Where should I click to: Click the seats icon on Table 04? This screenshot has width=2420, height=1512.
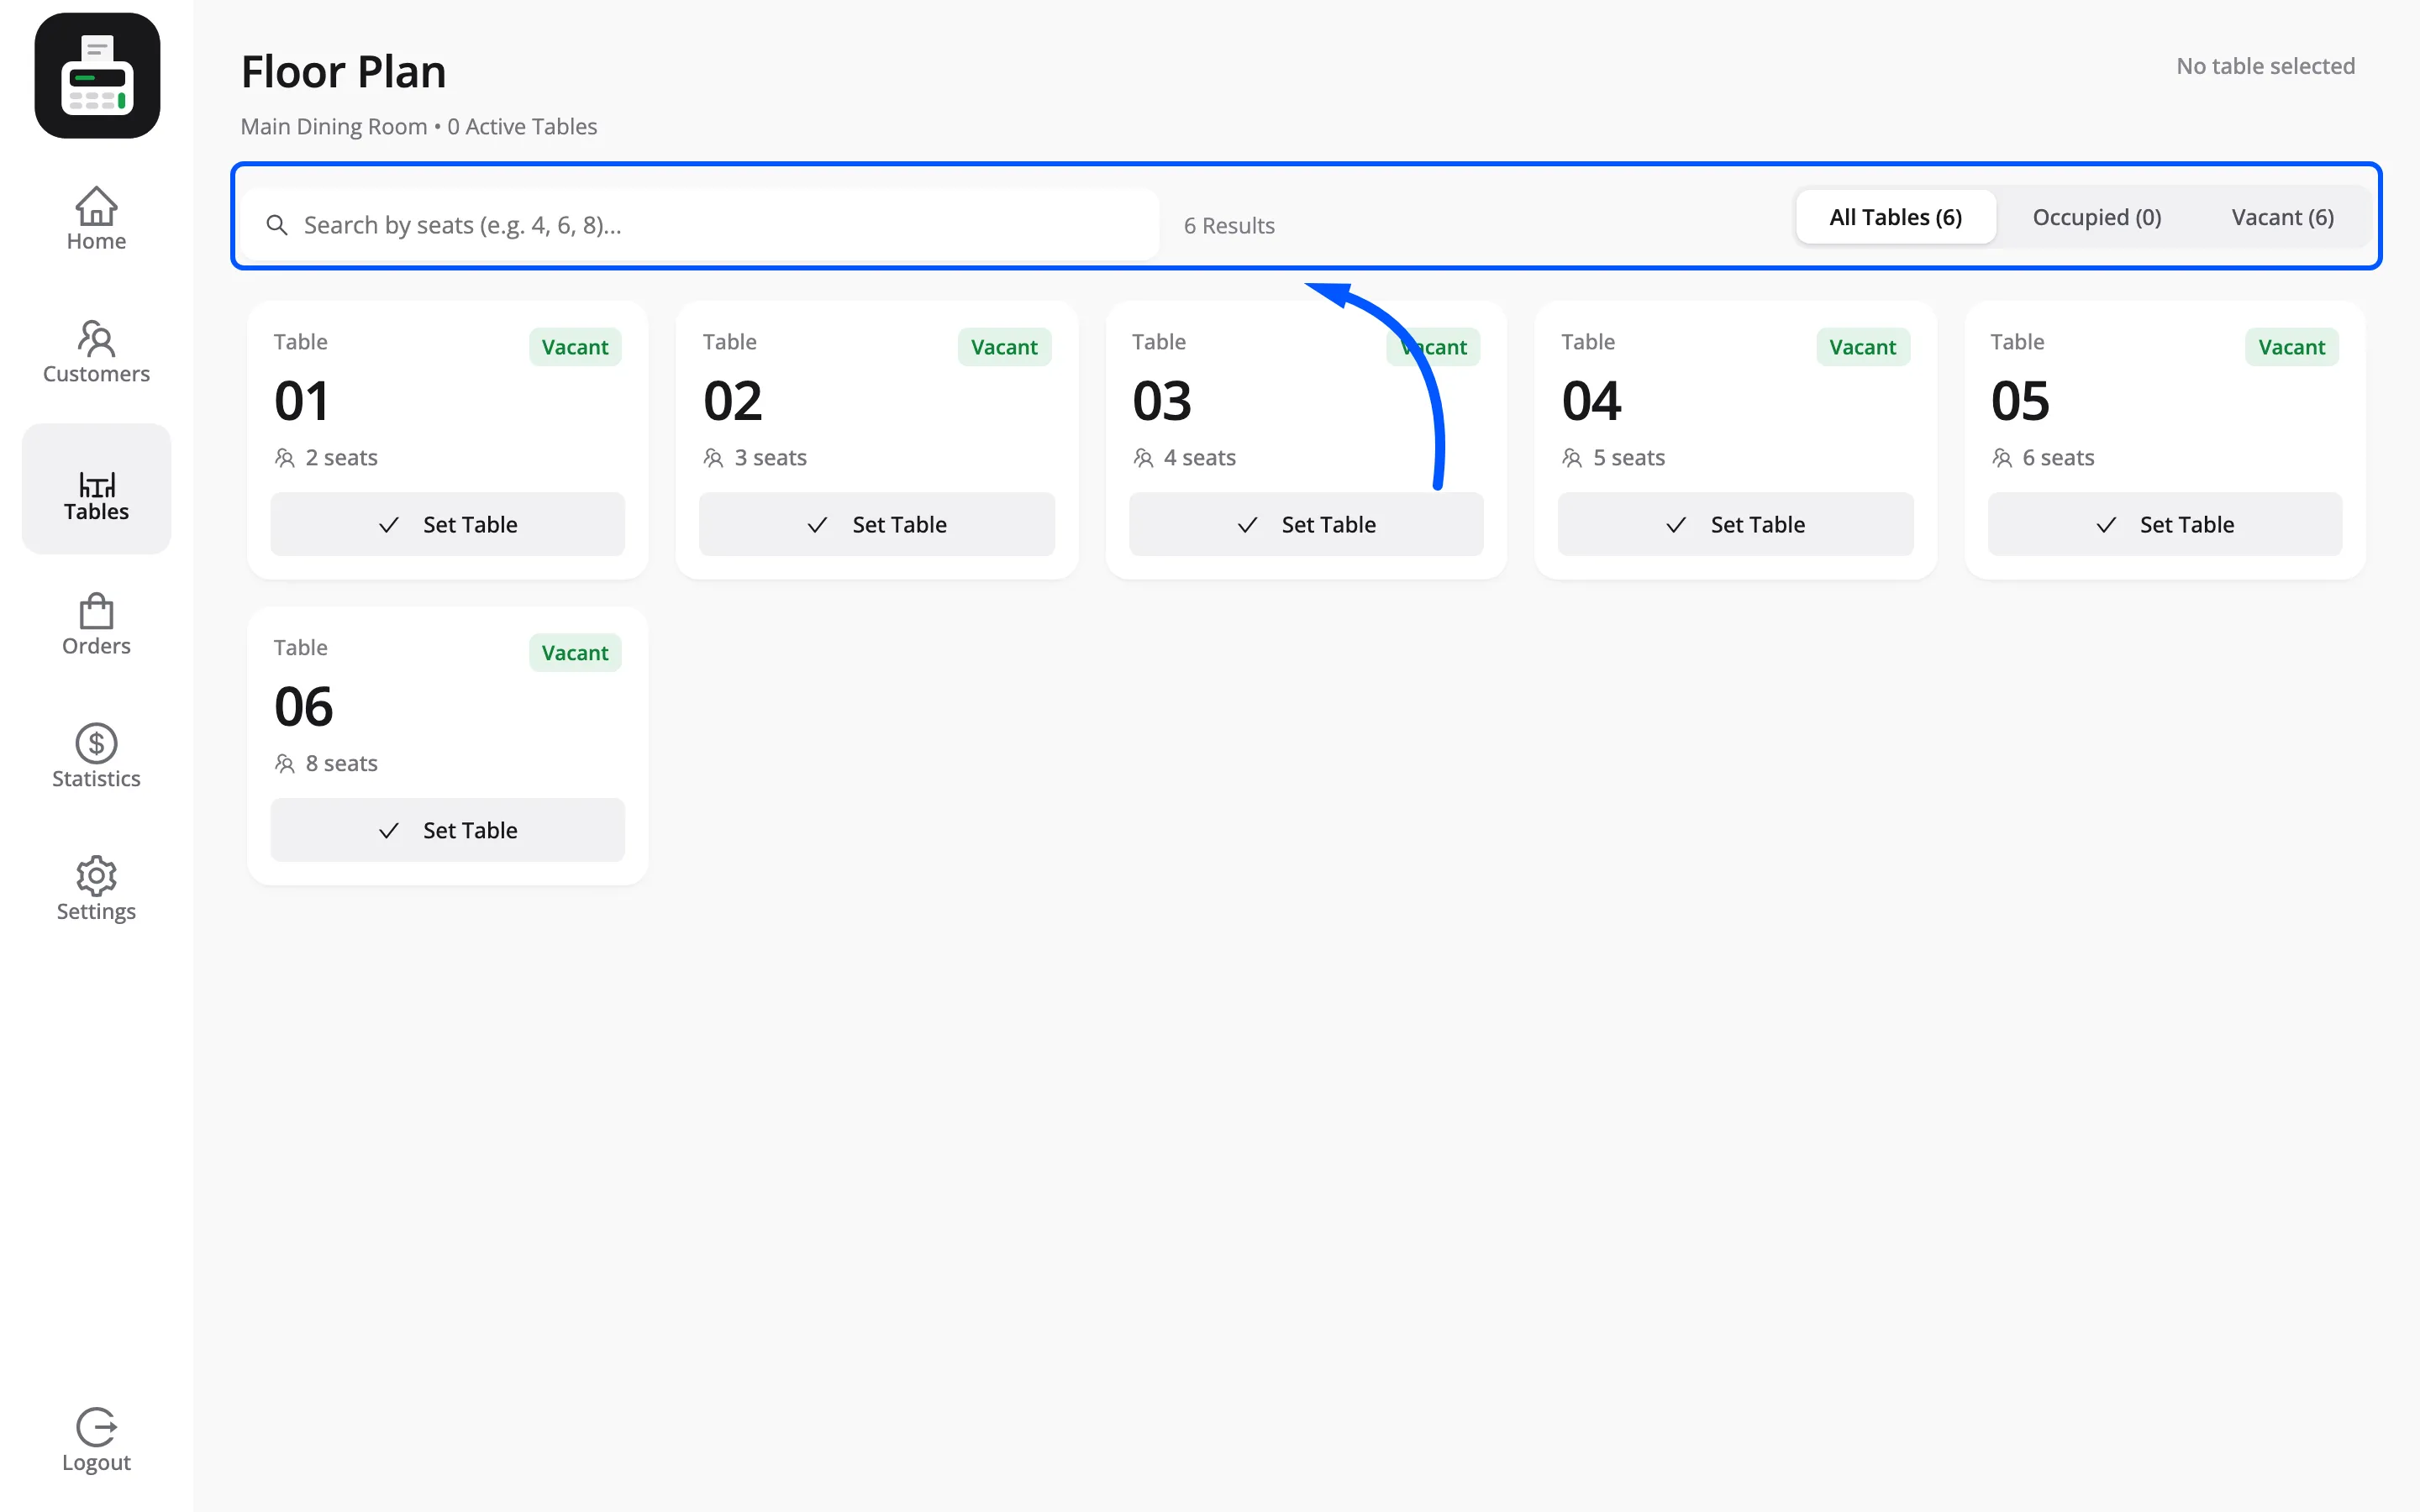coord(1572,458)
